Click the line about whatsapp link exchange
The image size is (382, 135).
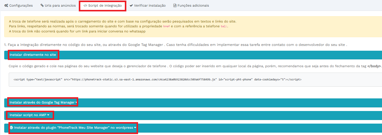(77, 31)
